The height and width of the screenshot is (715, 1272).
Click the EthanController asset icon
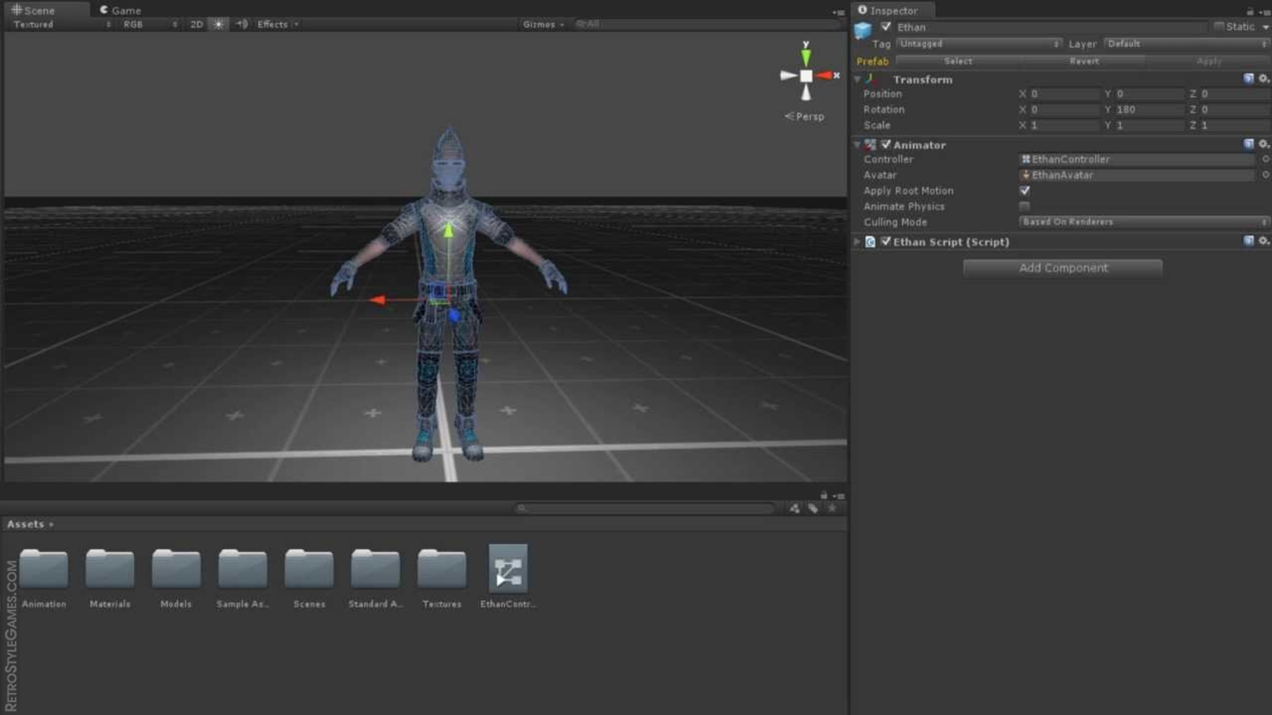click(x=508, y=569)
